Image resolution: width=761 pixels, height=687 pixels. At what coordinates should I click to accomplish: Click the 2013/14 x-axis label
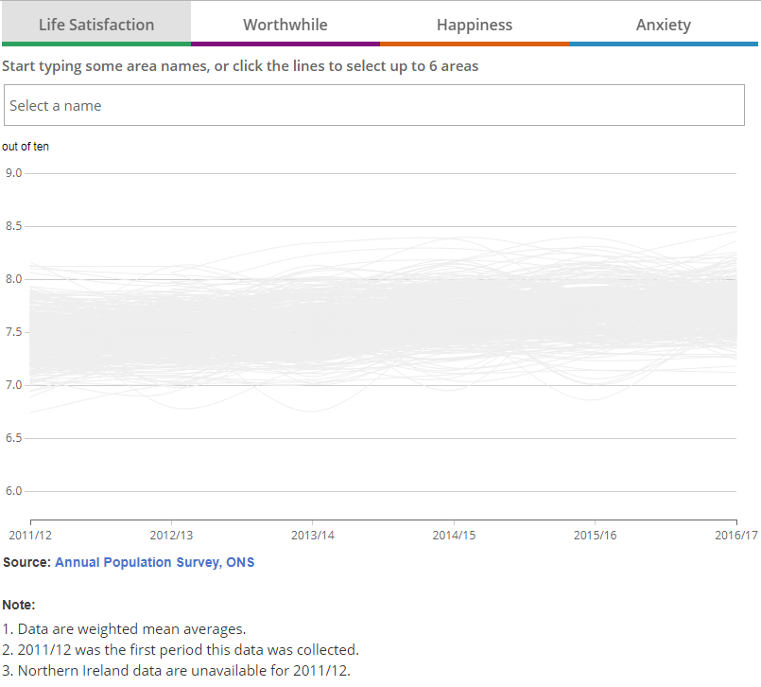(x=313, y=536)
